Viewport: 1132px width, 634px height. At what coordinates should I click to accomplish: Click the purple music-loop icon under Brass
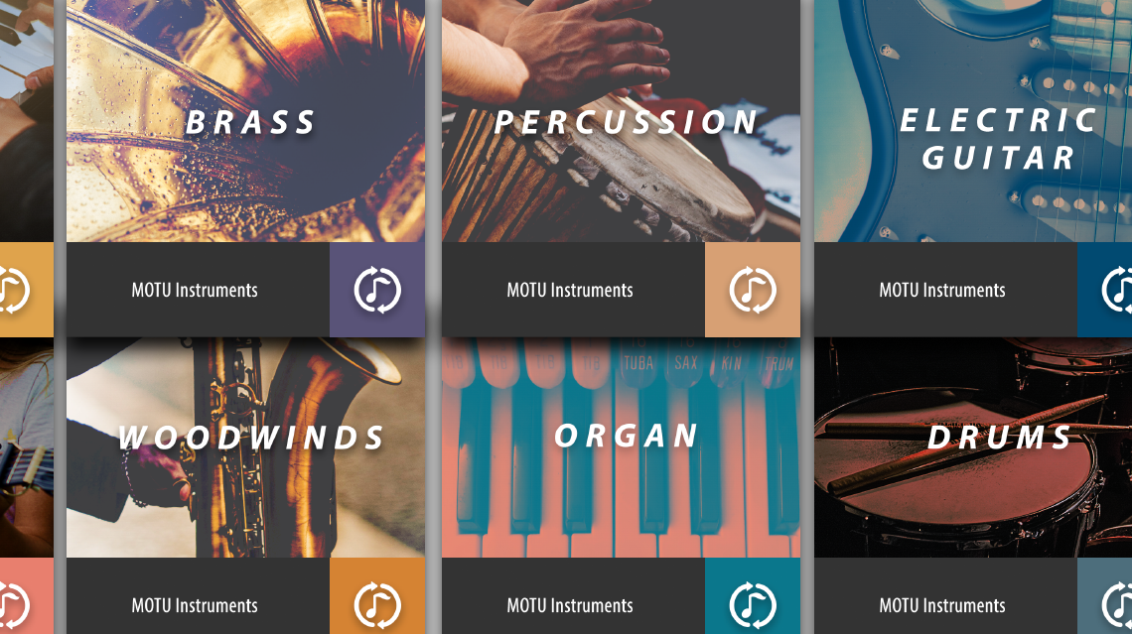(377, 290)
